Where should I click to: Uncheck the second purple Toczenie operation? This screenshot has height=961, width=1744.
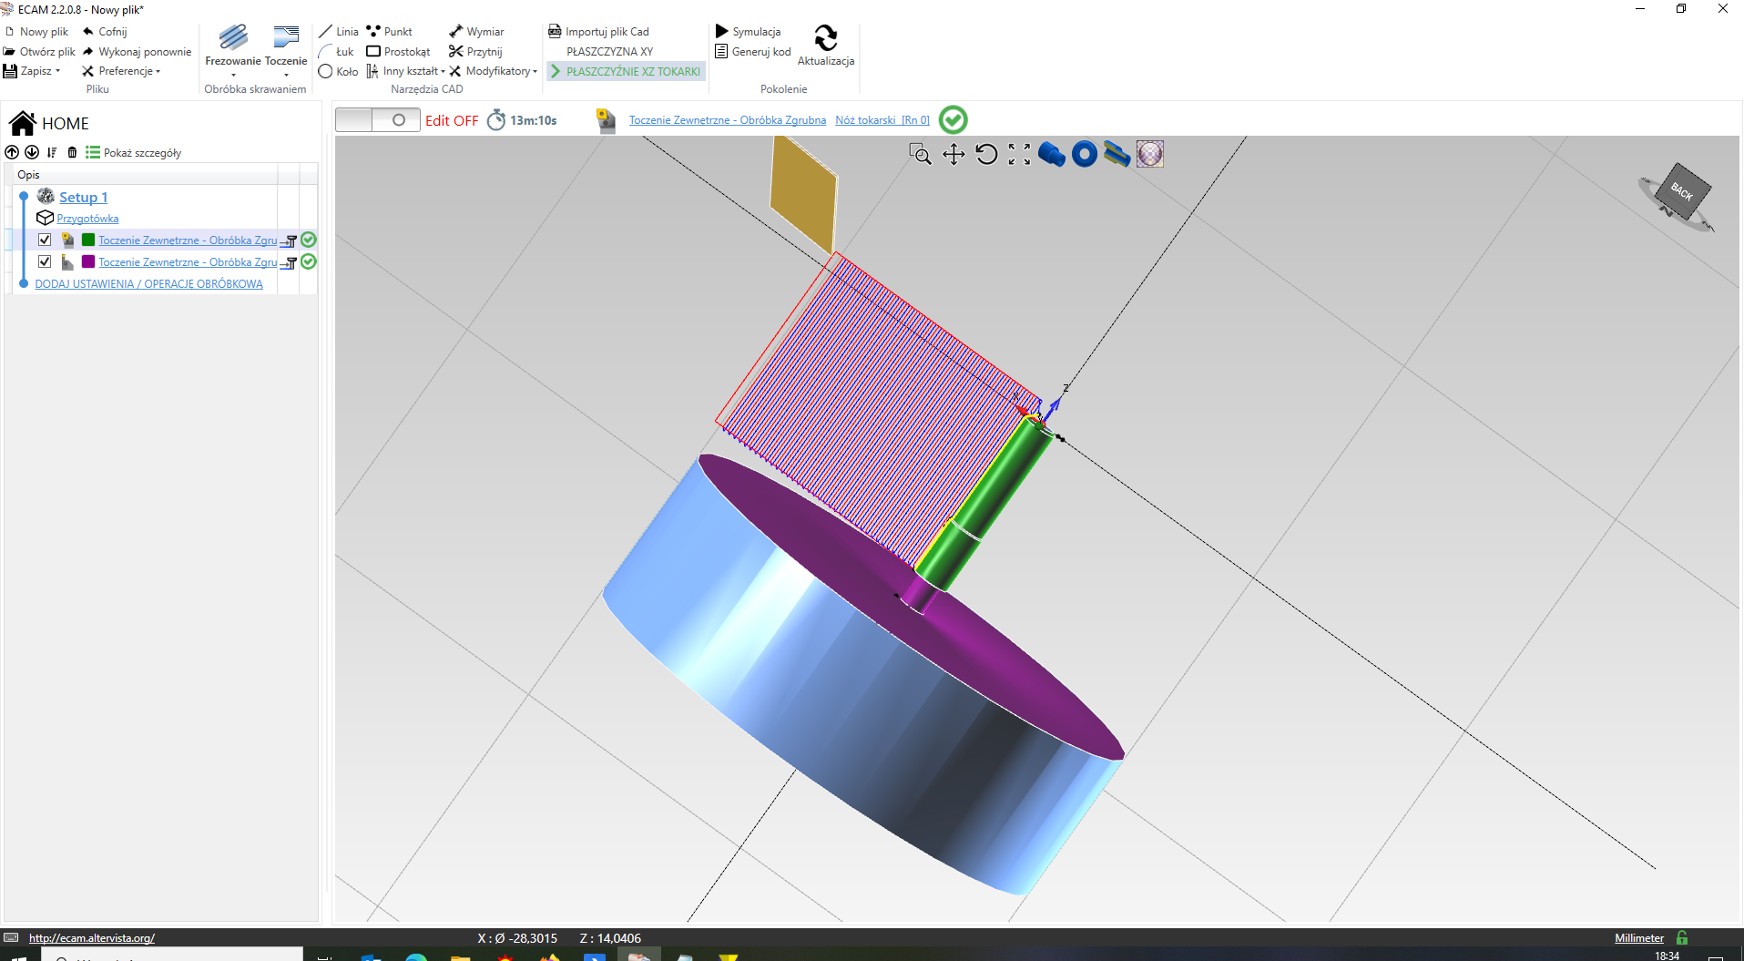pyautogui.click(x=45, y=261)
